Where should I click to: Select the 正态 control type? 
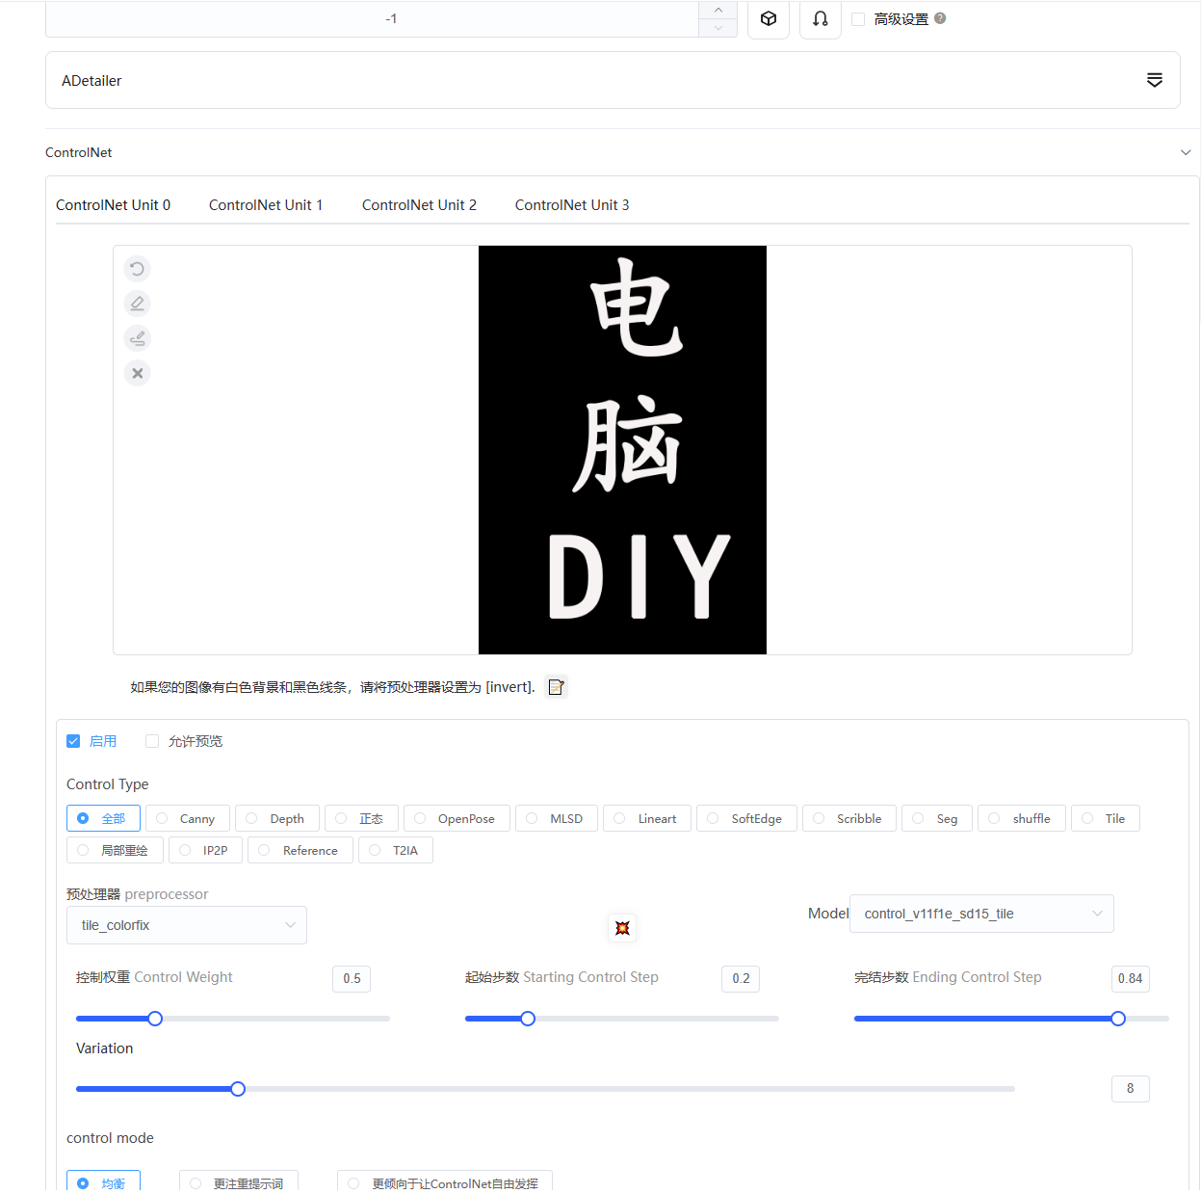click(361, 818)
